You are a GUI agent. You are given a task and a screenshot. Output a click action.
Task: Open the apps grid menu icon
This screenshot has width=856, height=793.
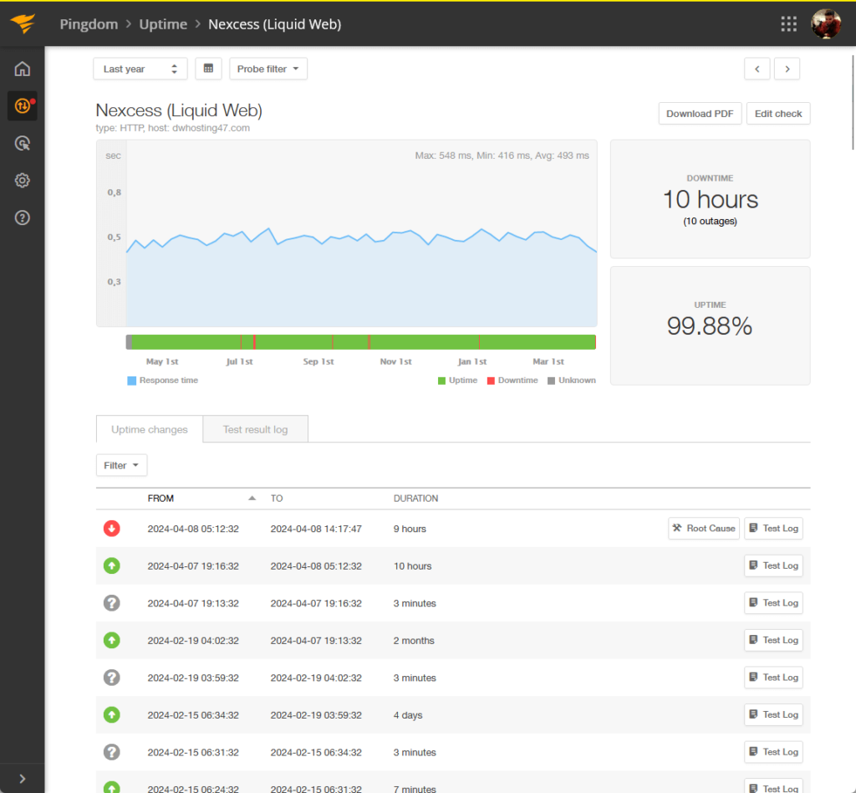coord(788,23)
